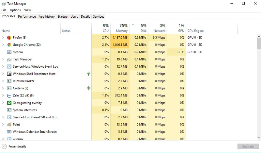Viewport: 261px width, 153px height.
Task: Click the Fewer details link
Action: tap(17, 146)
